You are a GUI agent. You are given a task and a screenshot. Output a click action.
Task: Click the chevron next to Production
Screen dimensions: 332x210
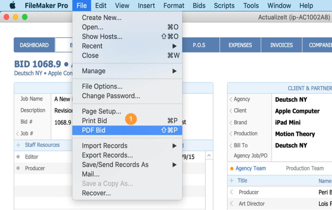point(231,134)
